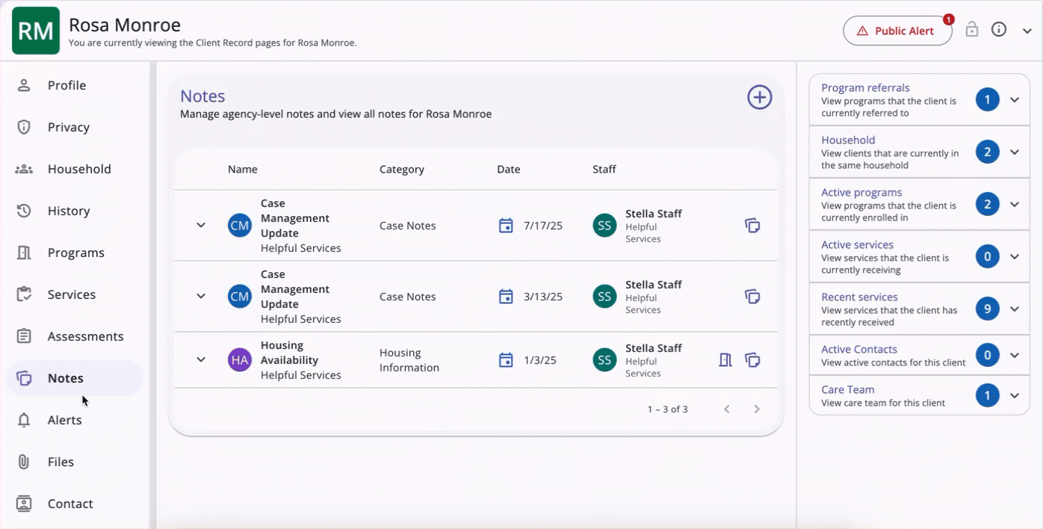Click the Recent services count badge 9
1043x529 pixels.
[987, 309]
